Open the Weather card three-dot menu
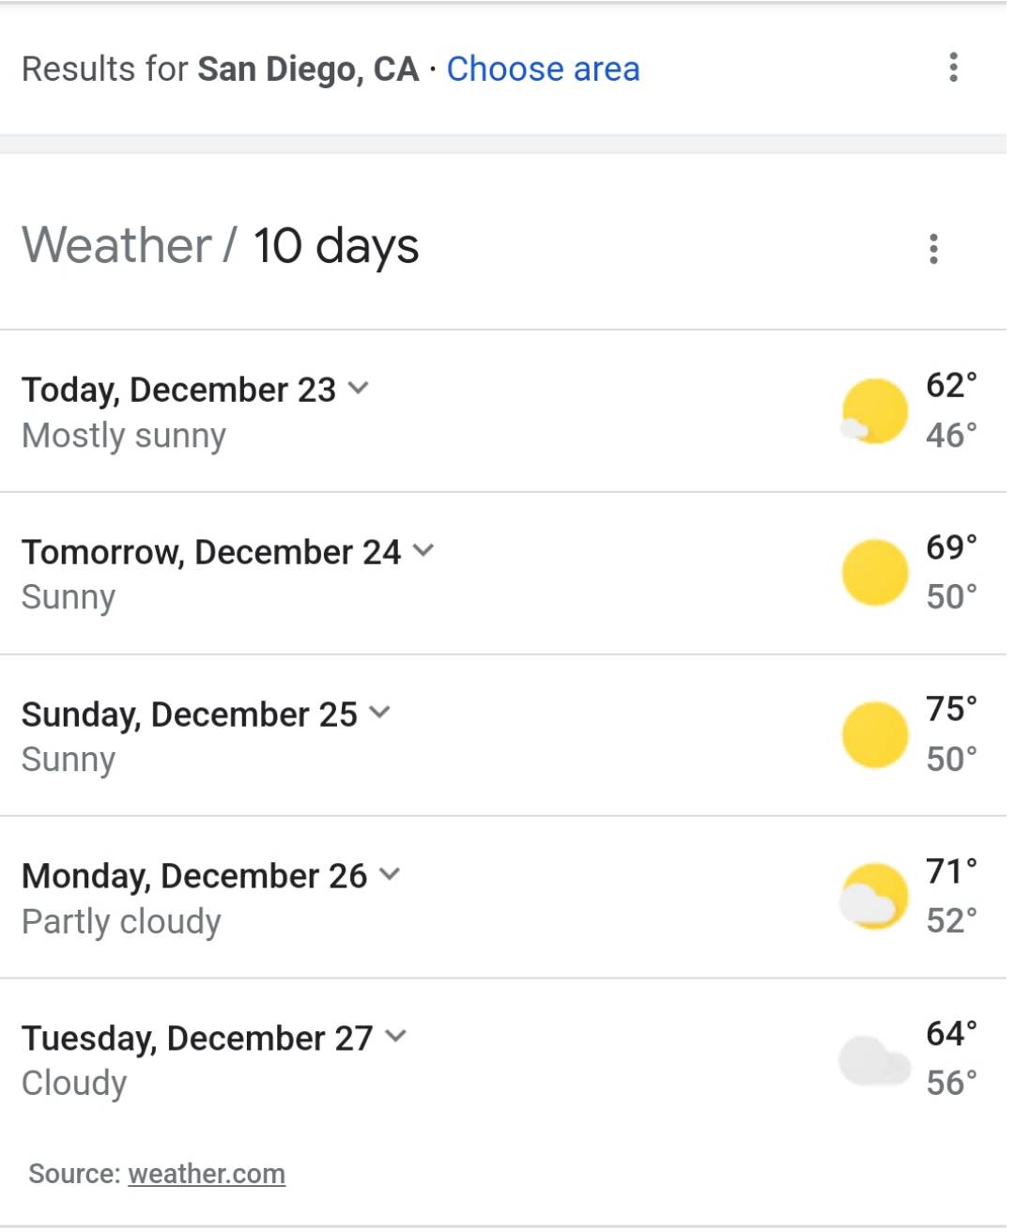 pyautogui.click(x=933, y=249)
